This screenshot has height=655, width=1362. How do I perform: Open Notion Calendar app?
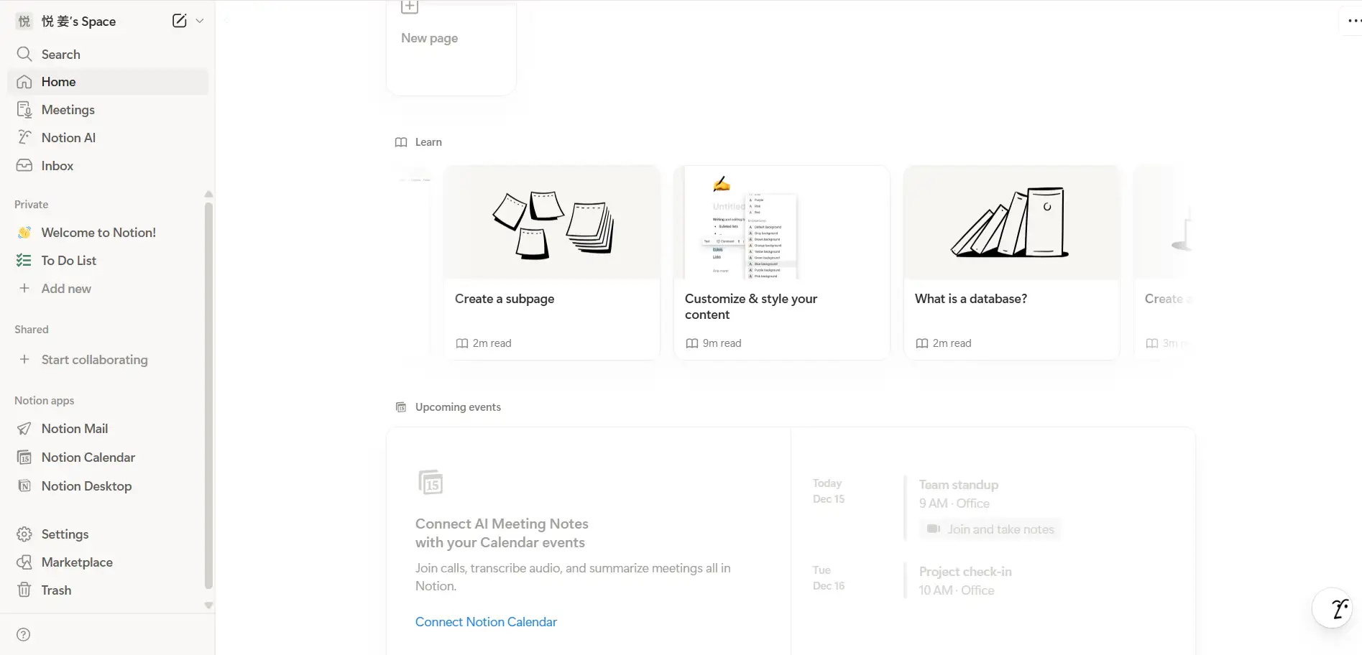point(88,457)
